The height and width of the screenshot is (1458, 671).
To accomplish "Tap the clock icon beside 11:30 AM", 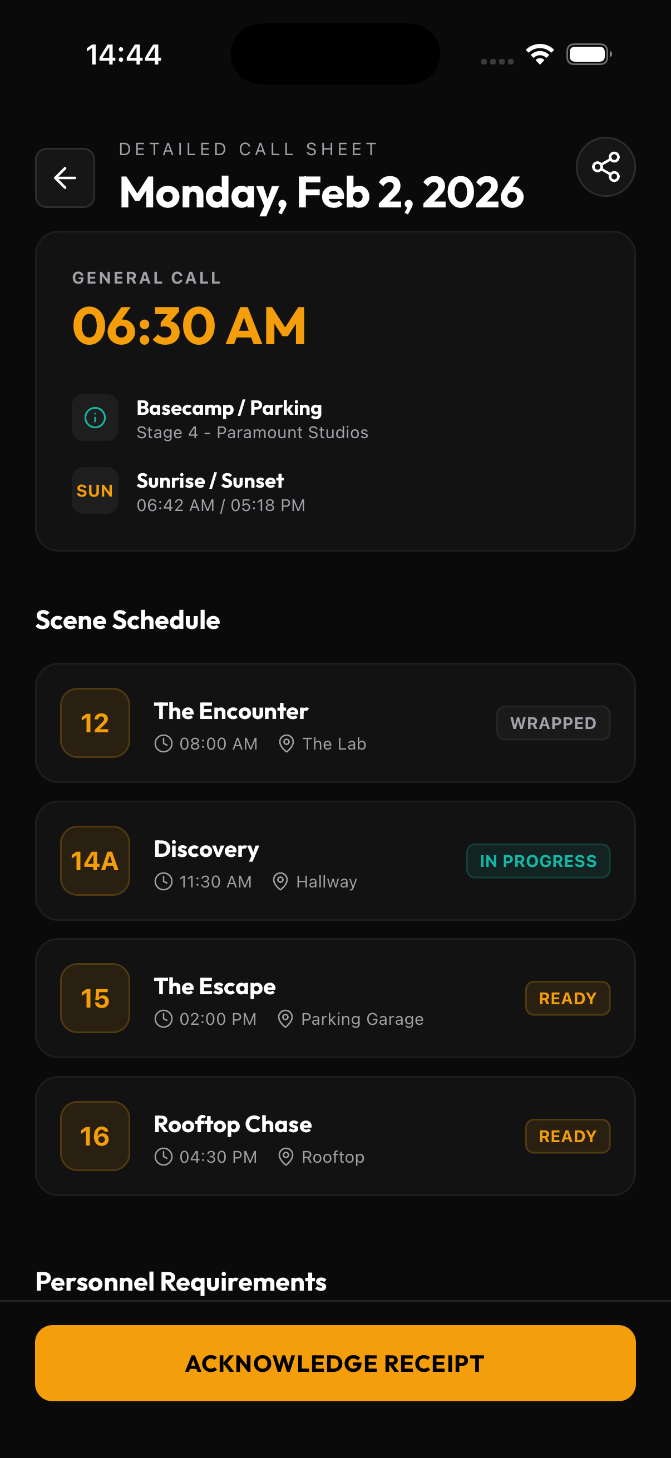I will click(164, 881).
